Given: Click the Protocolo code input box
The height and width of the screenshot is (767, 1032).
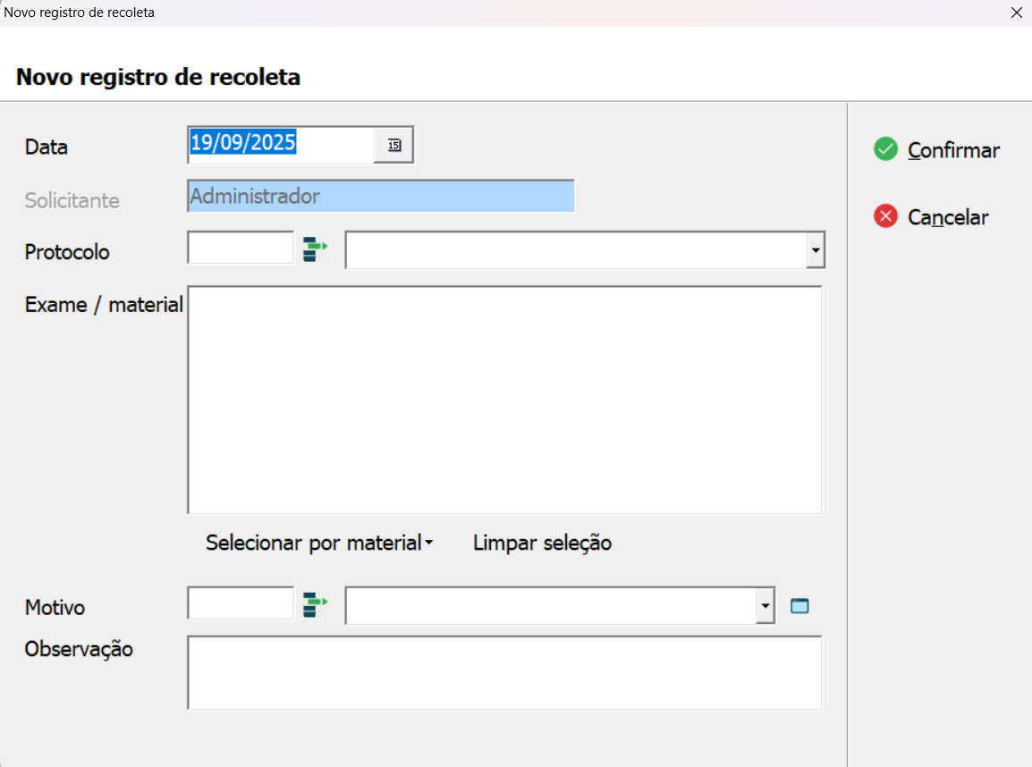Looking at the screenshot, I should tap(241, 248).
